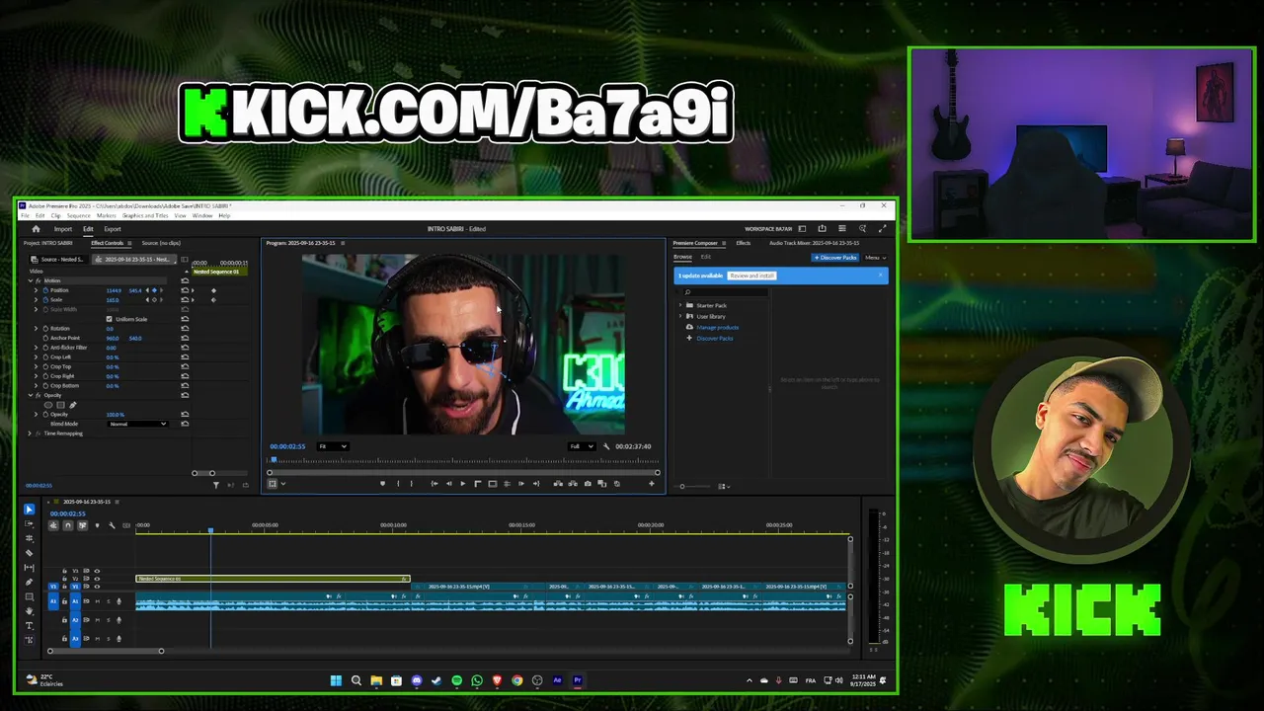Step back one frame in program monitor
This screenshot has width=1264, height=711.
(448, 484)
